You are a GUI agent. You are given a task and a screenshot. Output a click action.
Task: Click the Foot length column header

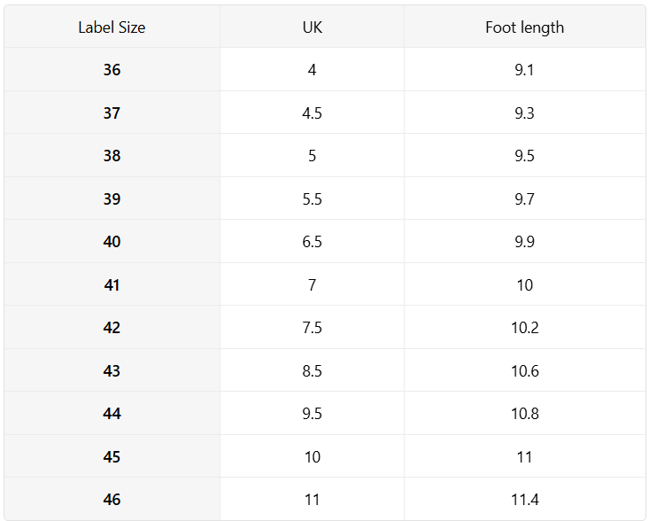pyautogui.click(x=524, y=27)
